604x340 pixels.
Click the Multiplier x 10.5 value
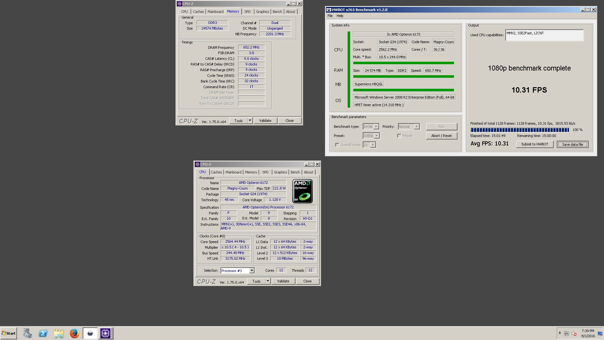point(235,247)
